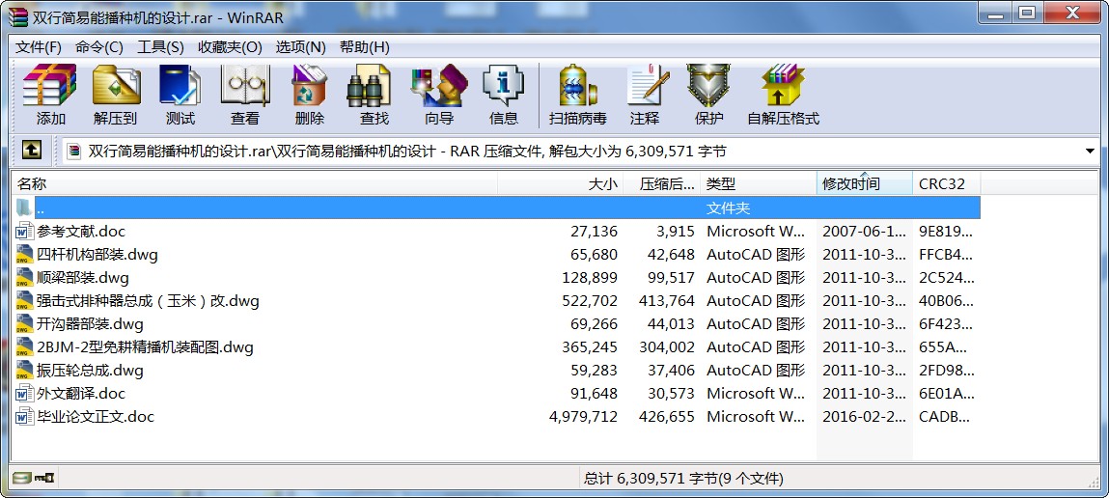Open the Comment (注释) toolbar icon
This screenshot has height=498, width=1109.
[645, 87]
